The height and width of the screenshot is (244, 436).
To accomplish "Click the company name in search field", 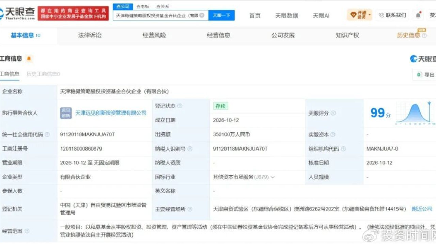I will point(157,15).
